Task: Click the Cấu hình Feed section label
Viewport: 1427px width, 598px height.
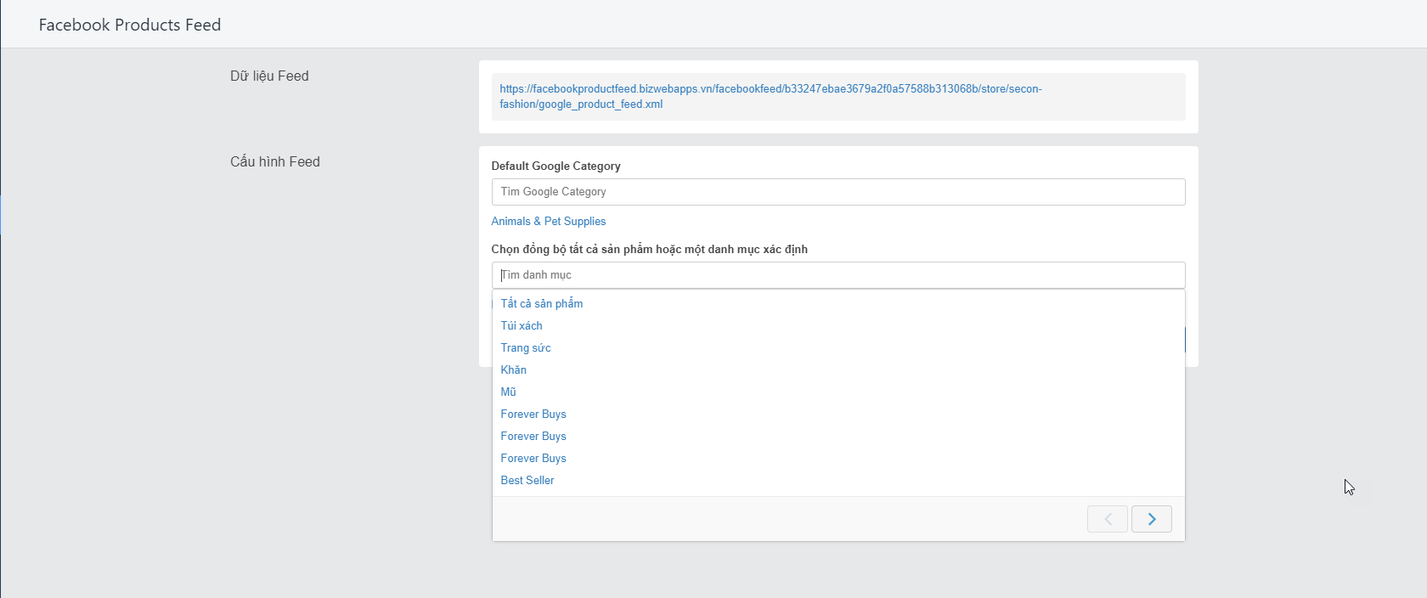Action: pyautogui.click(x=275, y=161)
